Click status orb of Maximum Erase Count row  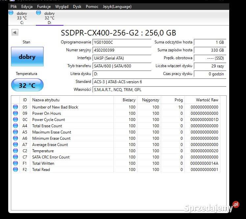click(15, 132)
